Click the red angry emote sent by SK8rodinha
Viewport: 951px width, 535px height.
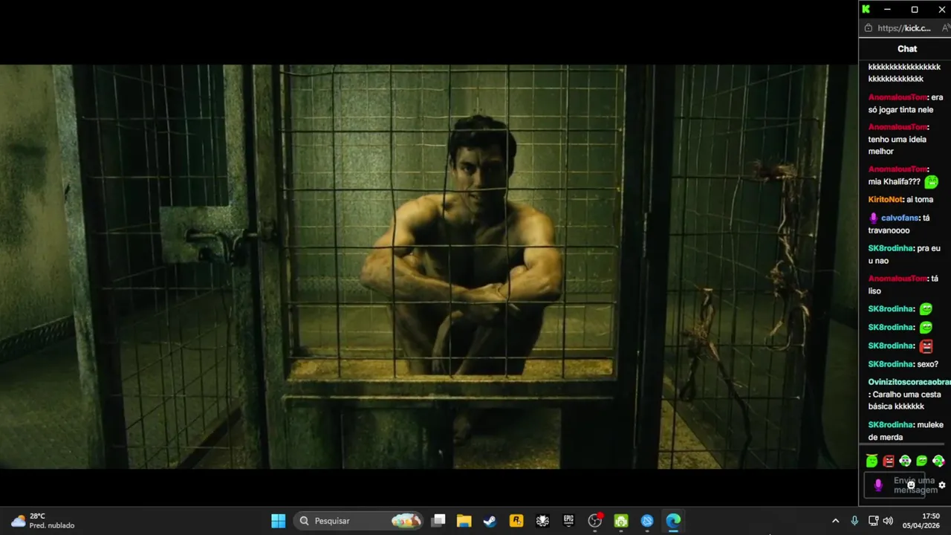coord(926,346)
